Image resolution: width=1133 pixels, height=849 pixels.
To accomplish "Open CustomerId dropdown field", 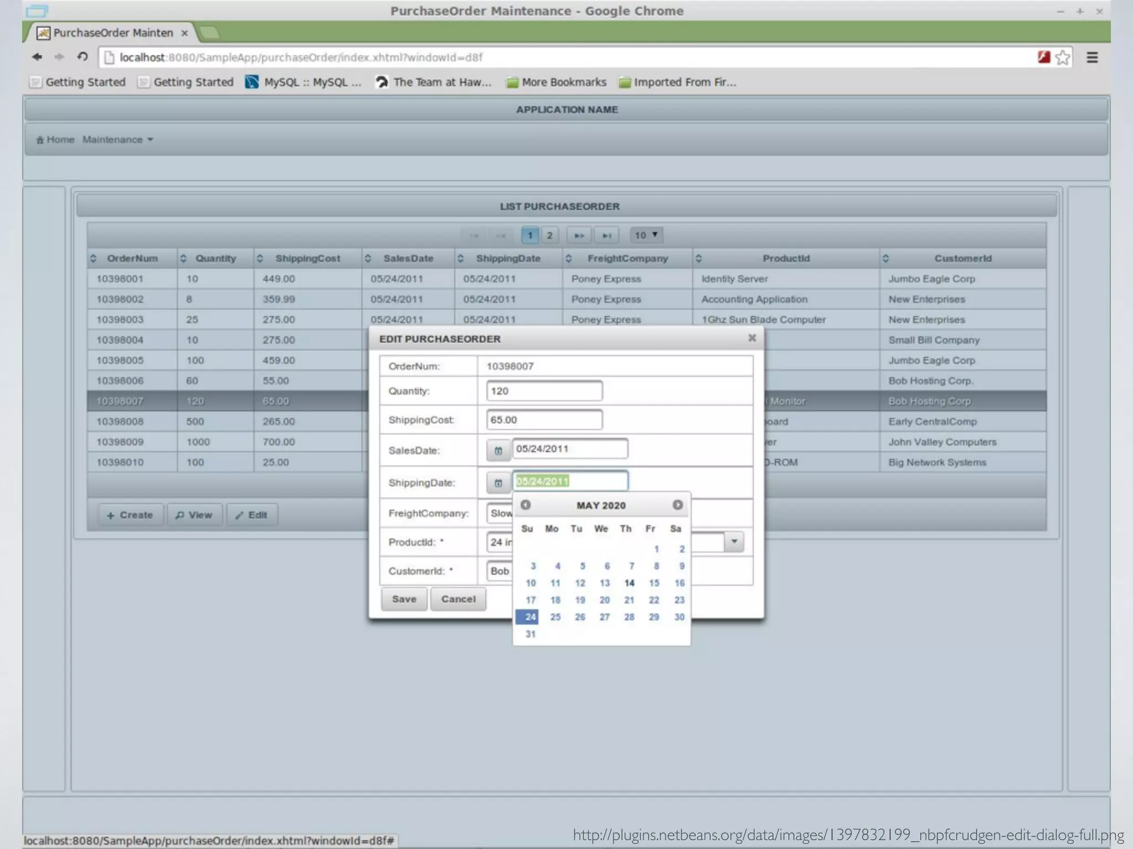I will pos(500,571).
